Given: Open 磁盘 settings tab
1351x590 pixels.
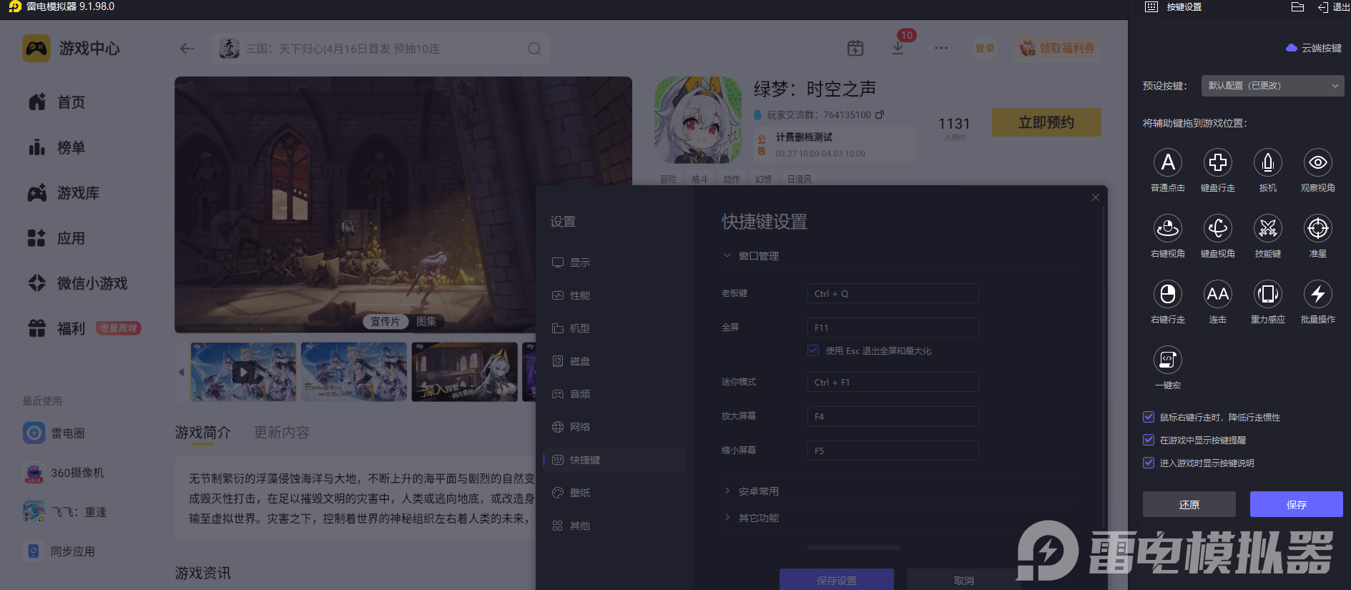Looking at the screenshot, I should click(615, 361).
